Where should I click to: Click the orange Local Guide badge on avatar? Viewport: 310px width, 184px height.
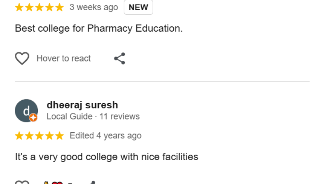[33, 117]
